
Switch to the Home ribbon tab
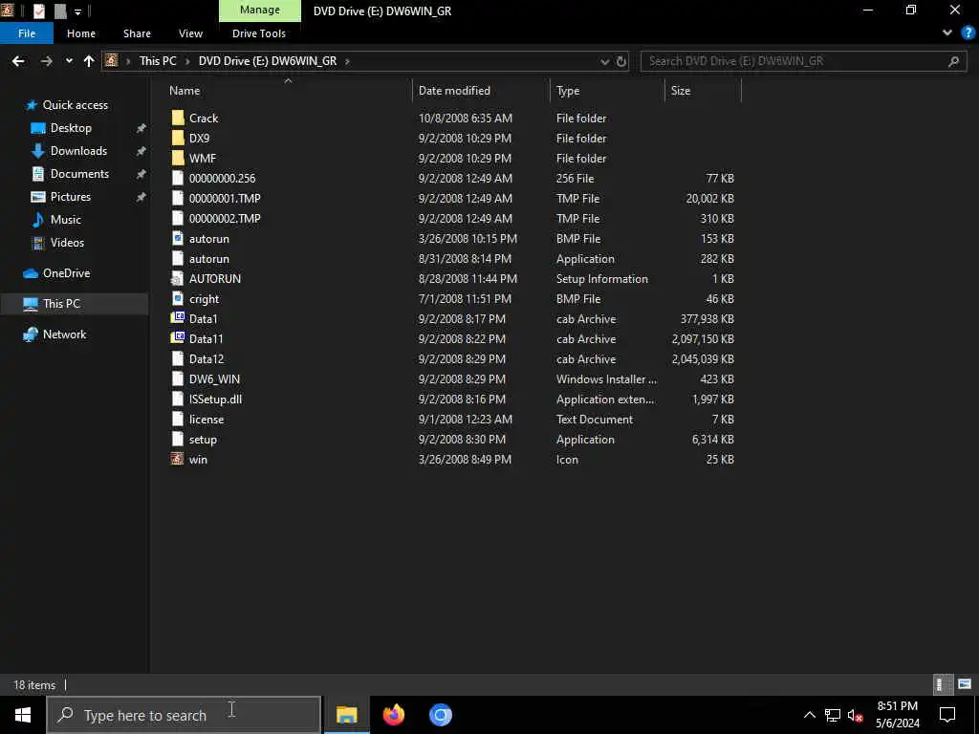[81, 33]
